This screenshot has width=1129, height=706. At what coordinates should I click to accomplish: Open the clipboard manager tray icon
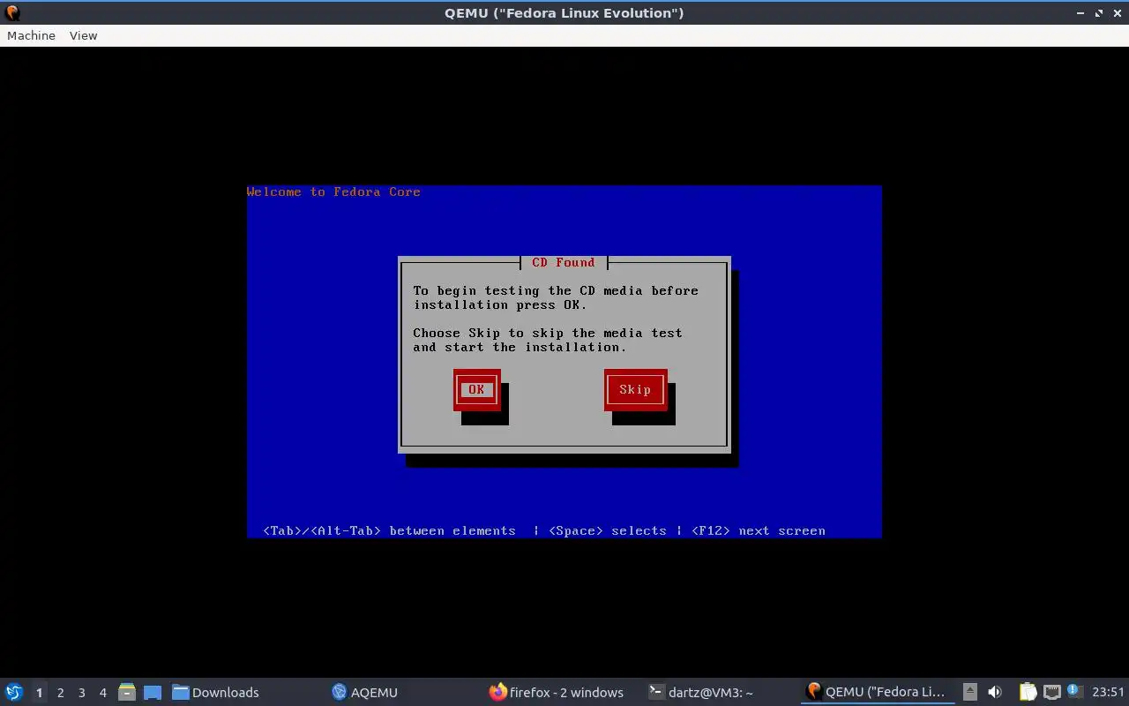[x=1028, y=692]
